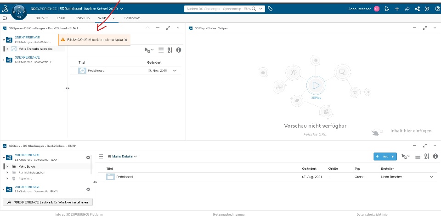The image size is (441, 217).
Task: Switch to the Collaborate tab
Action: pyautogui.click(x=132, y=18)
